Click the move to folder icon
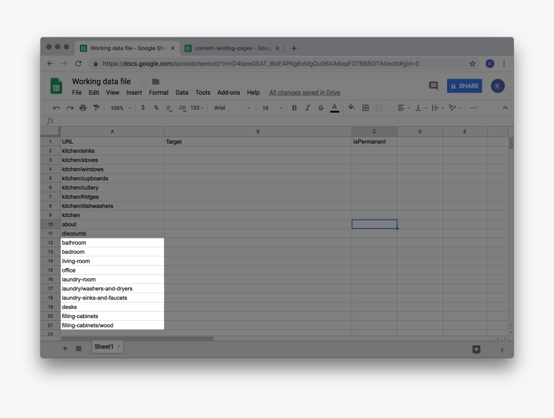554x418 pixels. 155,82
